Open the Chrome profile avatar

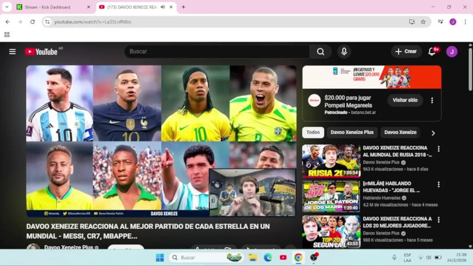pyautogui.click(x=453, y=22)
